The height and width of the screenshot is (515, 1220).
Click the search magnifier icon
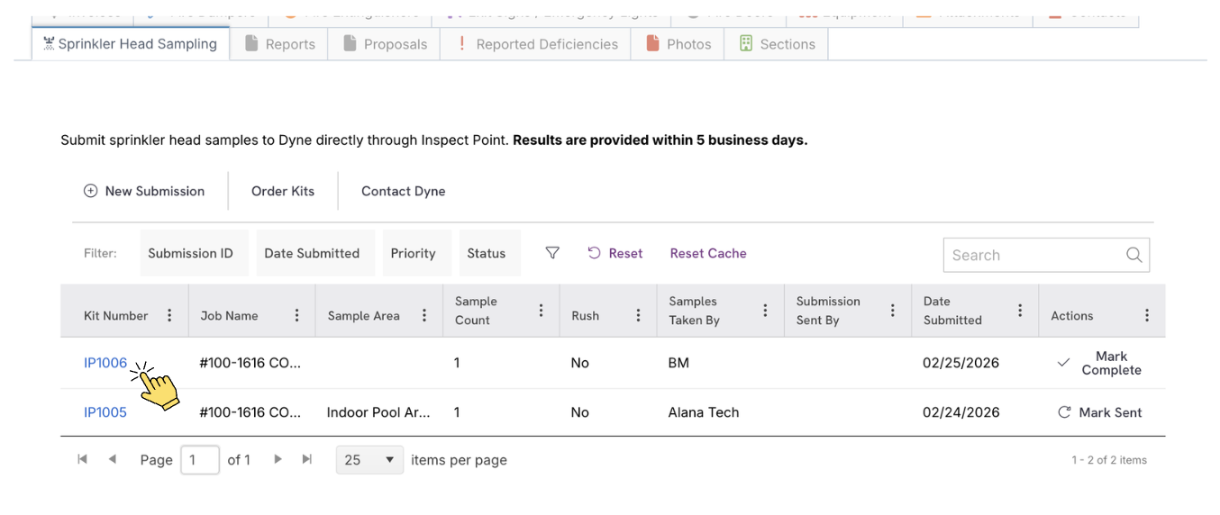coord(1134,255)
